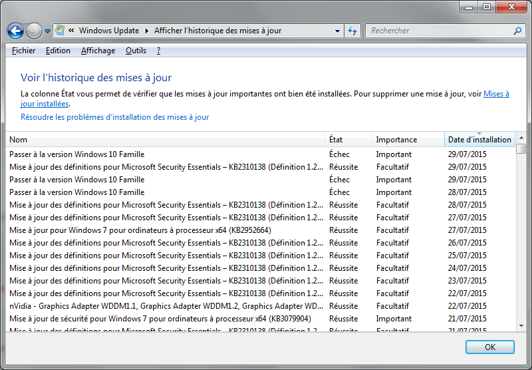Sort by the Importance column header
This screenshot has width=532, height=370.
[408, 140]
